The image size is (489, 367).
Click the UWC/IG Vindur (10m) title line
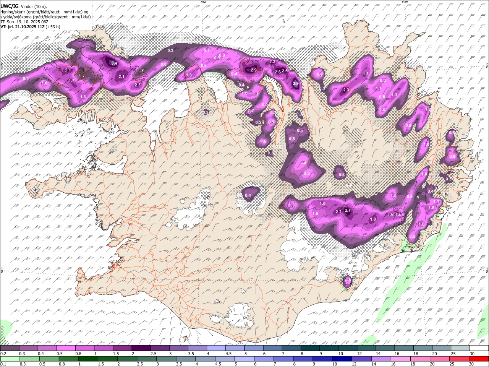pos(24,6)
